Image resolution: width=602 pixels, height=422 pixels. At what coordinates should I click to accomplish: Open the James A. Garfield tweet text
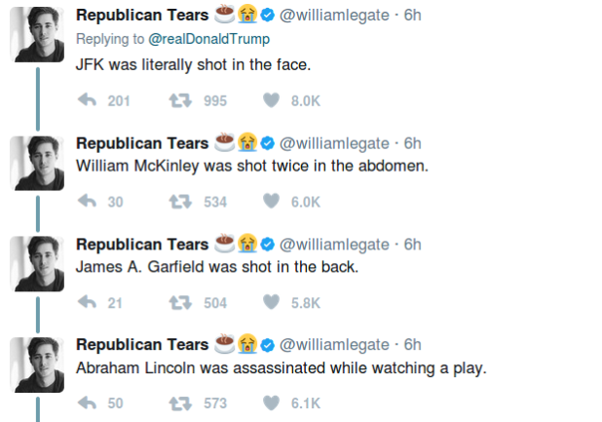[217, 267]
